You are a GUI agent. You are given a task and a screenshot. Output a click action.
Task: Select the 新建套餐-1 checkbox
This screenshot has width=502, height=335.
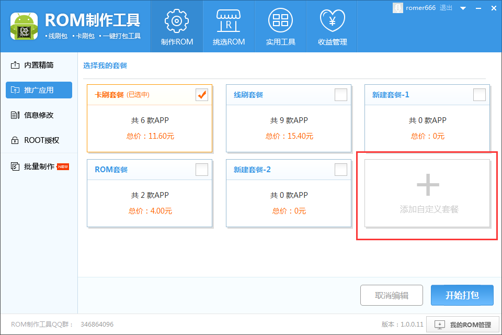pyautogui.click(x=479, y=95)
